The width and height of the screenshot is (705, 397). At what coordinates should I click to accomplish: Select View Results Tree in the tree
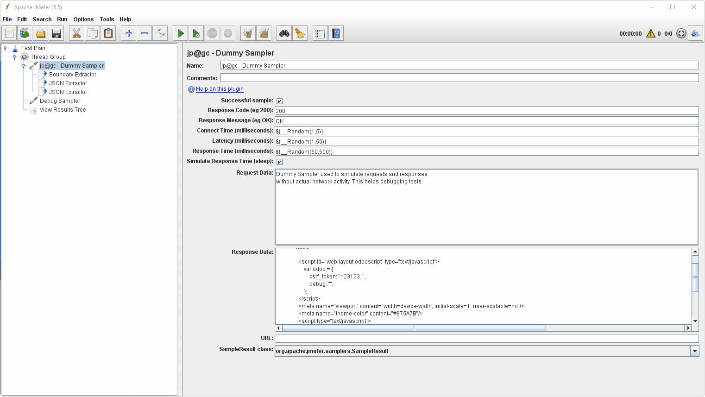coord(63,110)
